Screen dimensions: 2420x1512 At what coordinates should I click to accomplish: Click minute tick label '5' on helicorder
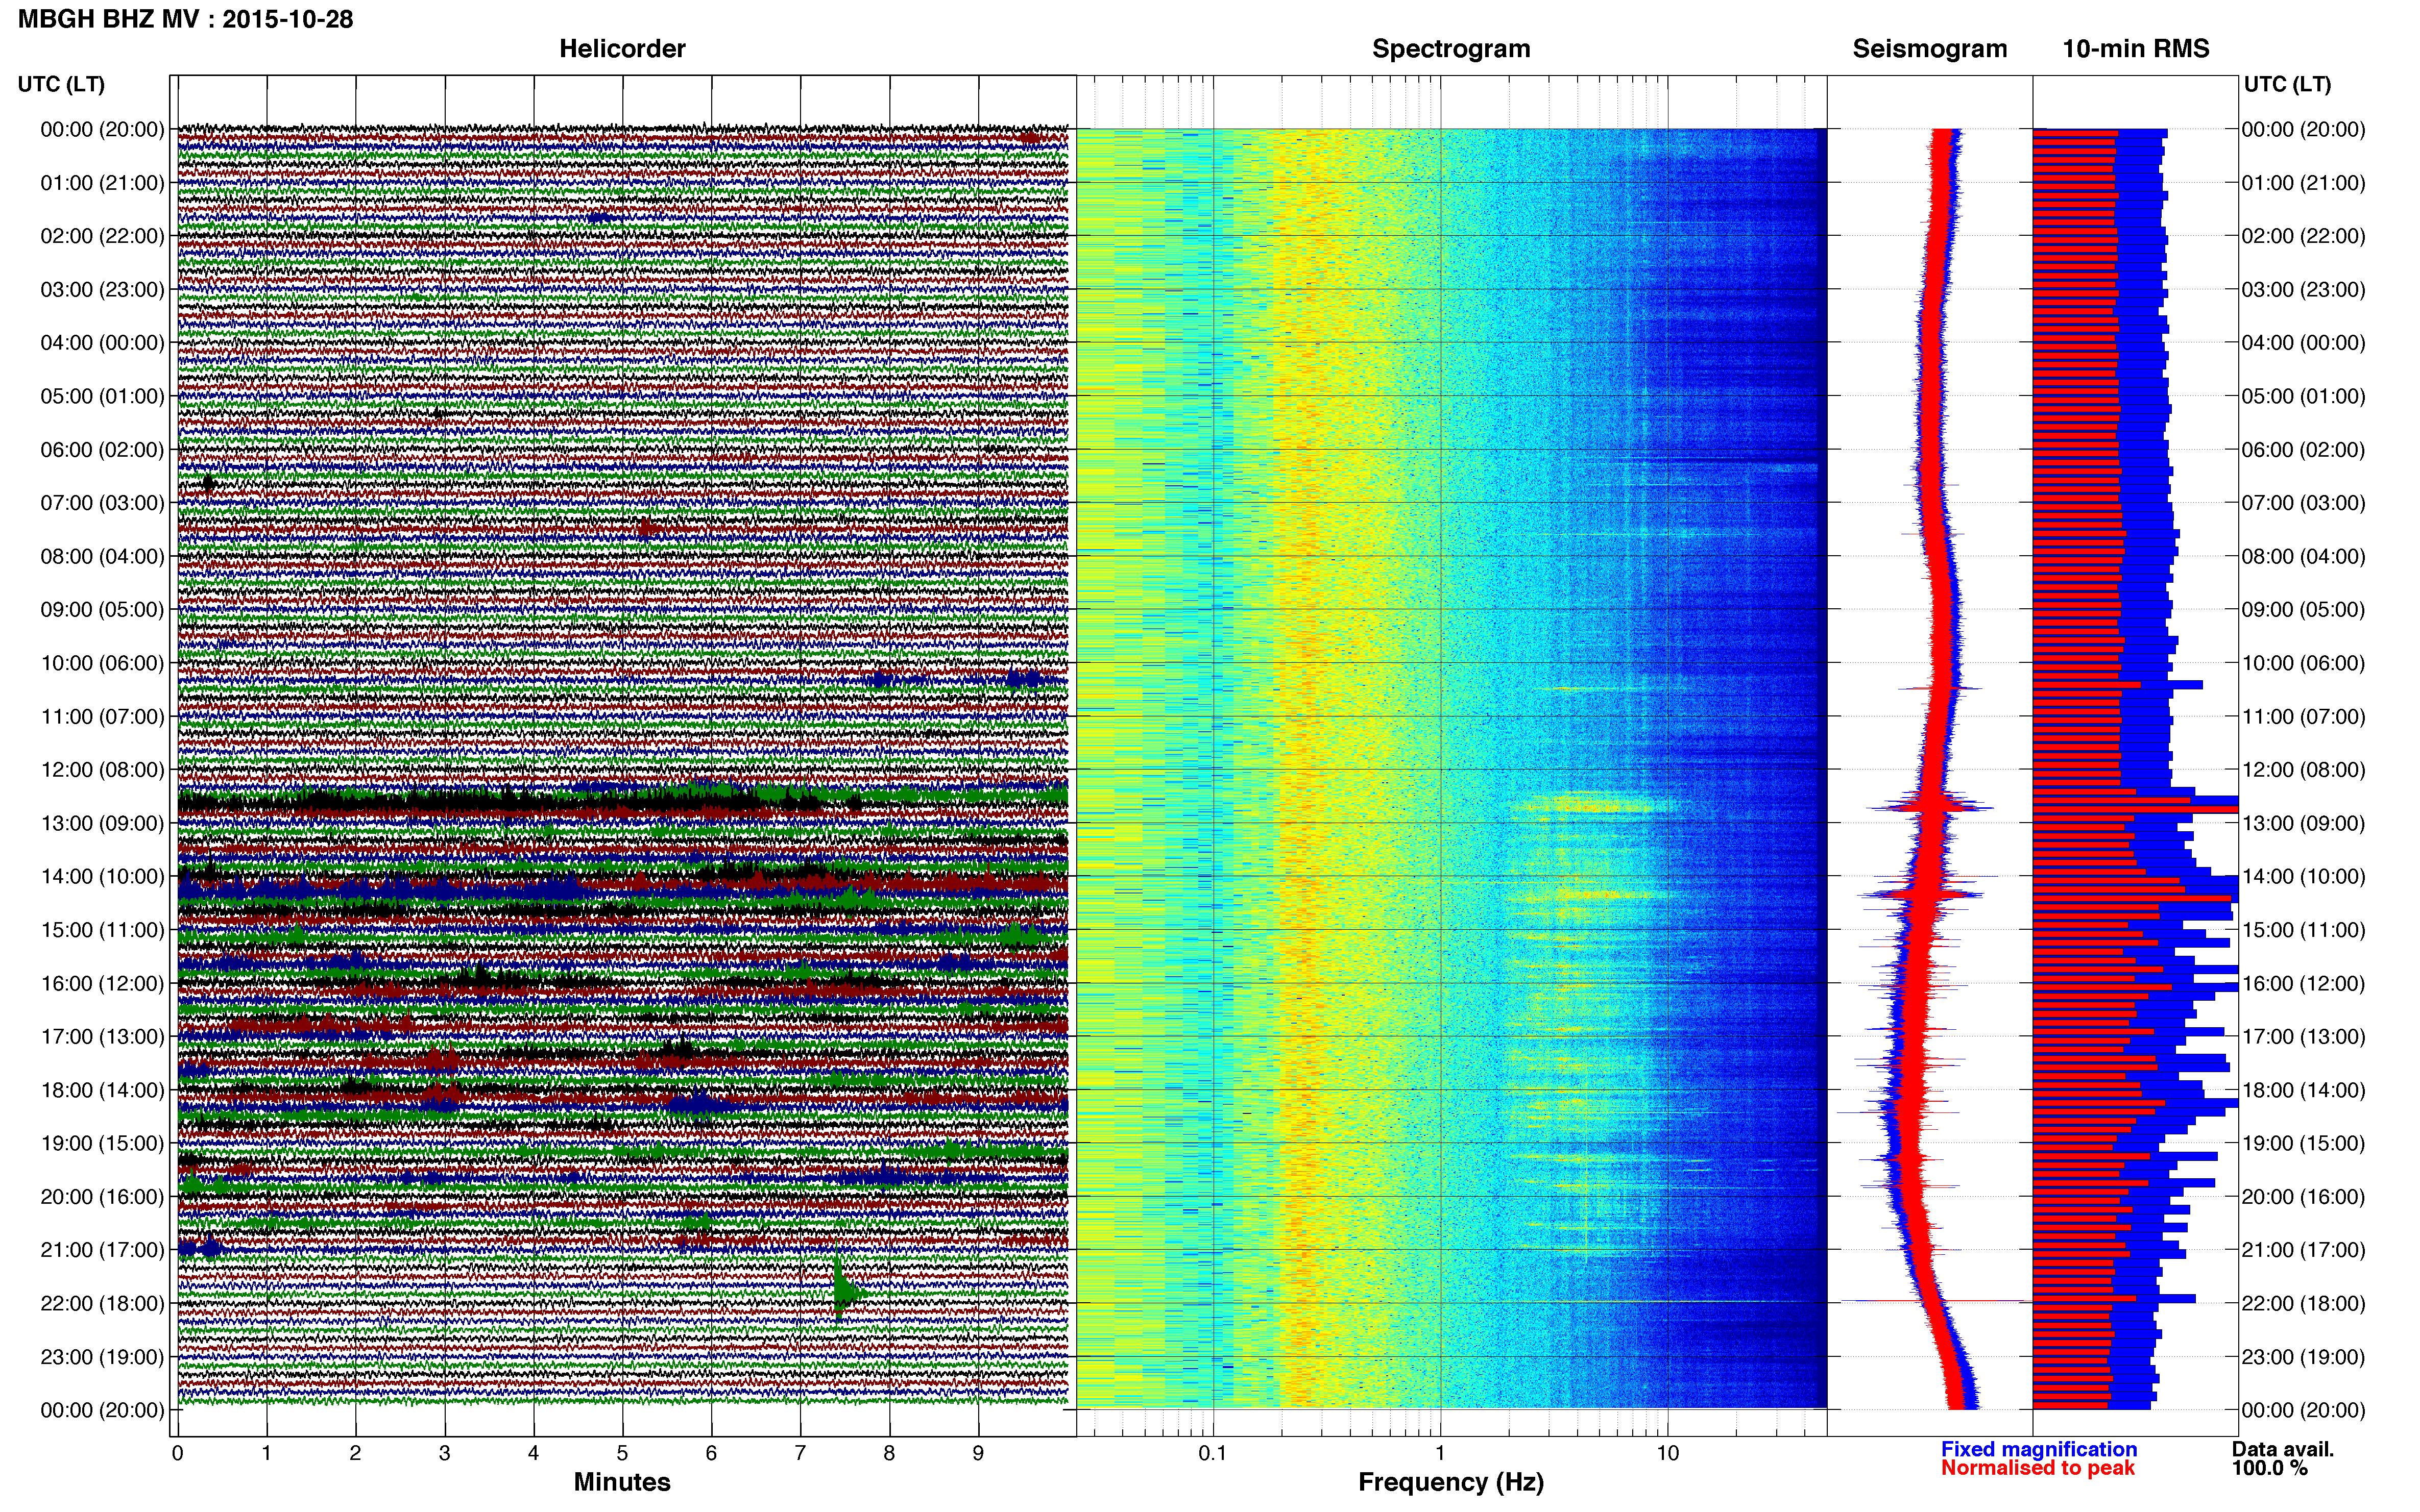pyautogui.click(x=622, y=1454)
